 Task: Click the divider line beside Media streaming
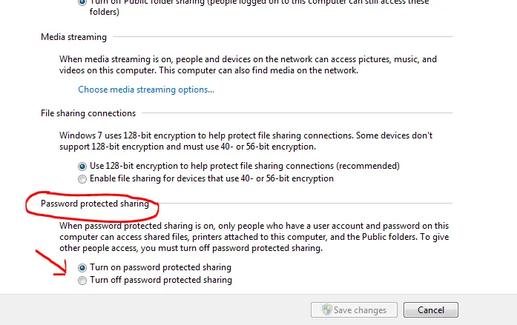pyautogui.click(x=282, y=37)
